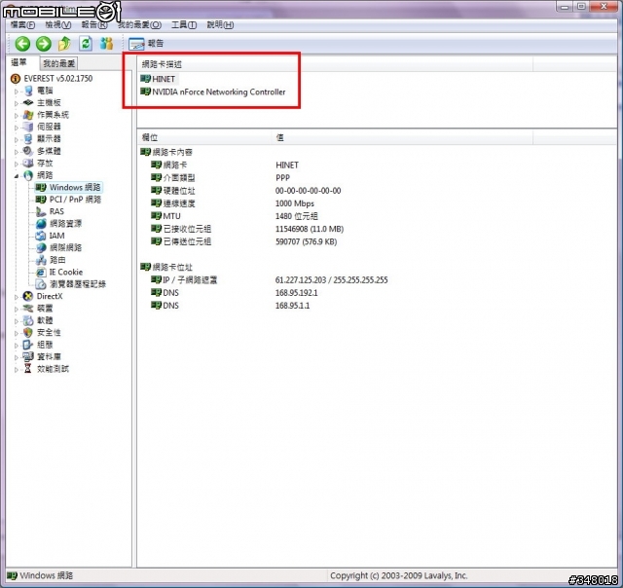
Task: Select the IAM tree item
Action: tap(56, 236)
